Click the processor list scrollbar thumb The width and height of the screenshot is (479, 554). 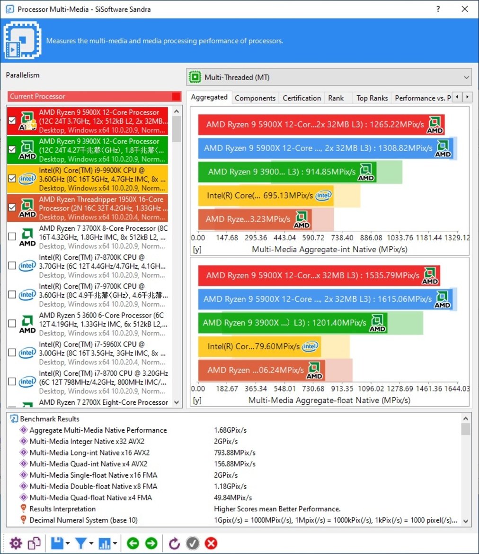[x=177, y=129]
